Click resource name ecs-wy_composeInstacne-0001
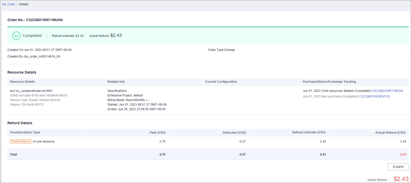Screen dimensions: 411x183 click(31, 91)
